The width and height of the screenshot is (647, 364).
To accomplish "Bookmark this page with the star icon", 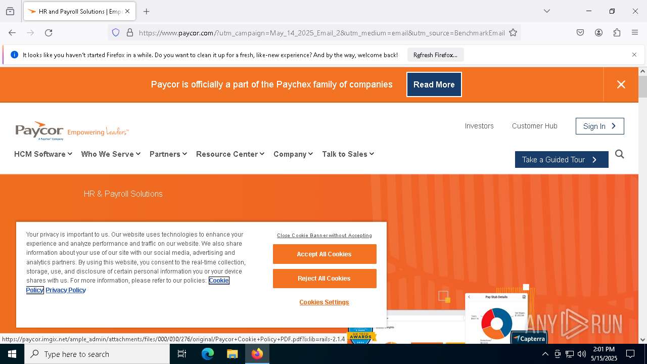I will tap(513, 32).
